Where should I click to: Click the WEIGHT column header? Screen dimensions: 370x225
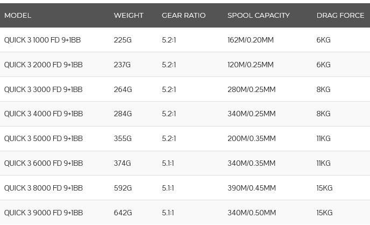click(129, 16)
